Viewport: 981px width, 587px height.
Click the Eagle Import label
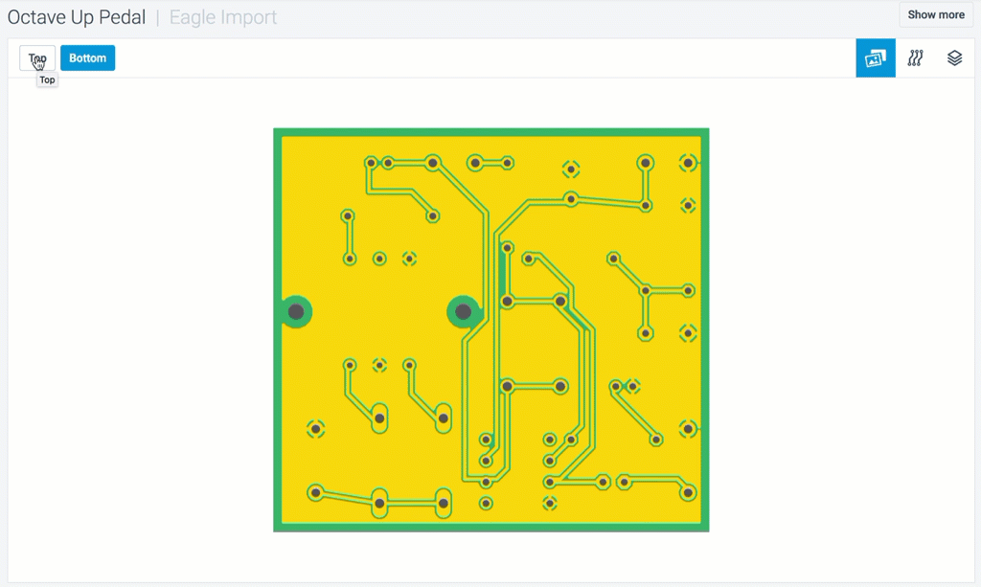coord(222,17)
